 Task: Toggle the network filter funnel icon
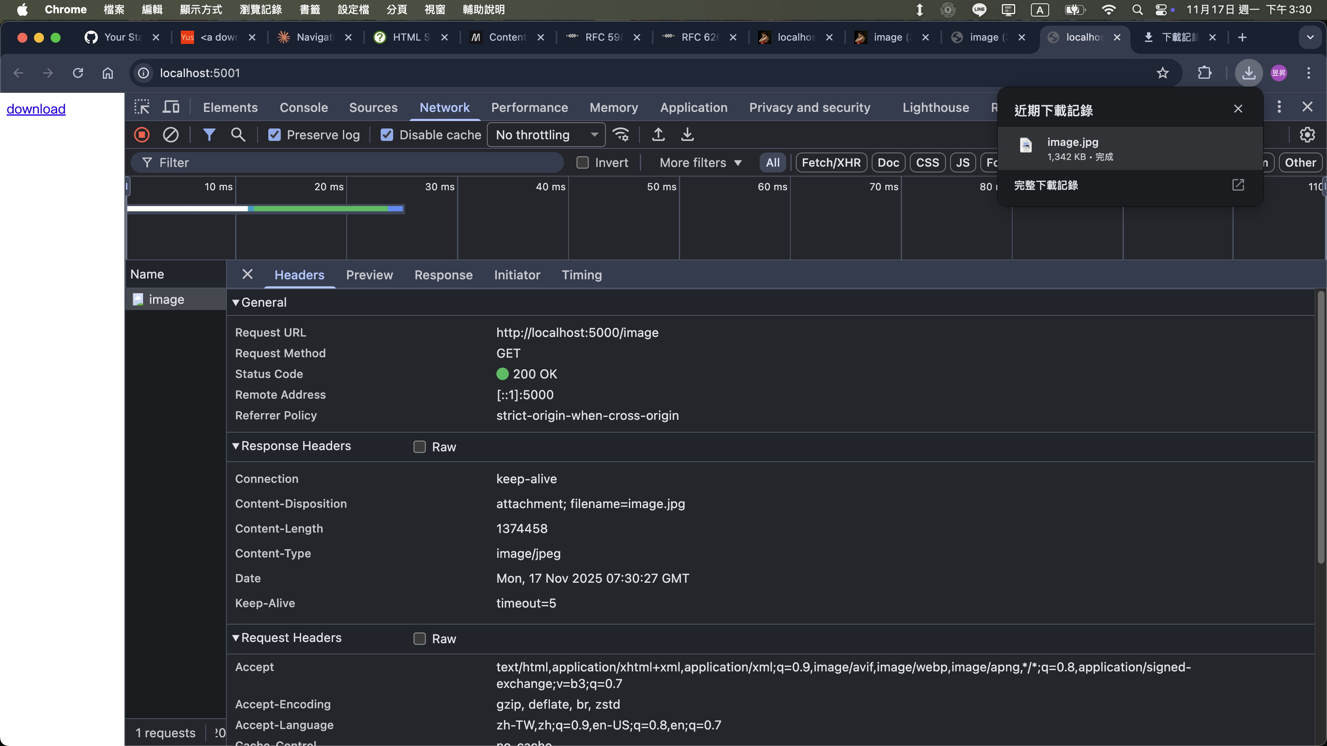coord(209,135)
